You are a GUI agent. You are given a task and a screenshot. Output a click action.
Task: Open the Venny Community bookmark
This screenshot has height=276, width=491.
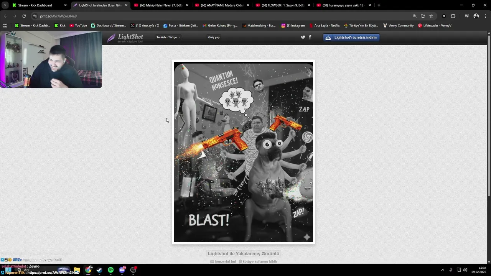click(399, 26)
